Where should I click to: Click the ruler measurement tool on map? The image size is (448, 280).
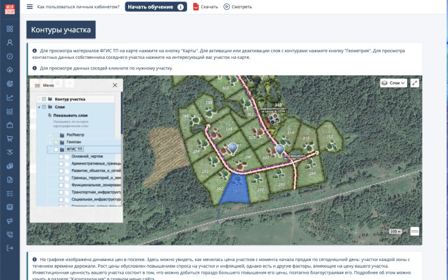coord(415,231)
